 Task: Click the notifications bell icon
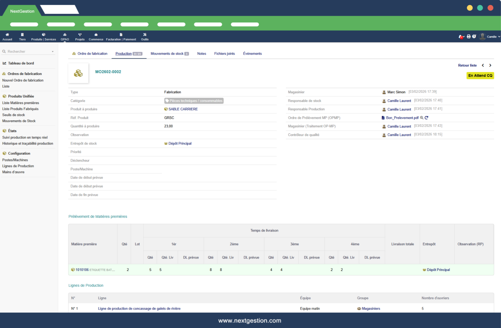[461, 37]
